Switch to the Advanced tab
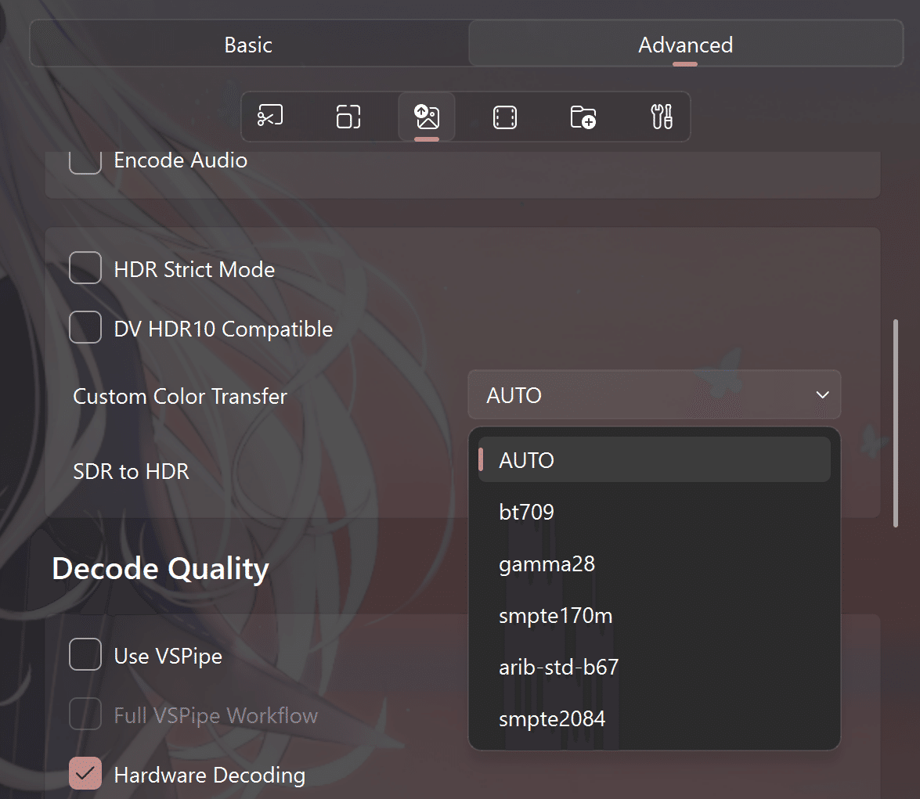Viewport: 920px width, 799px height. pos(685,45)
